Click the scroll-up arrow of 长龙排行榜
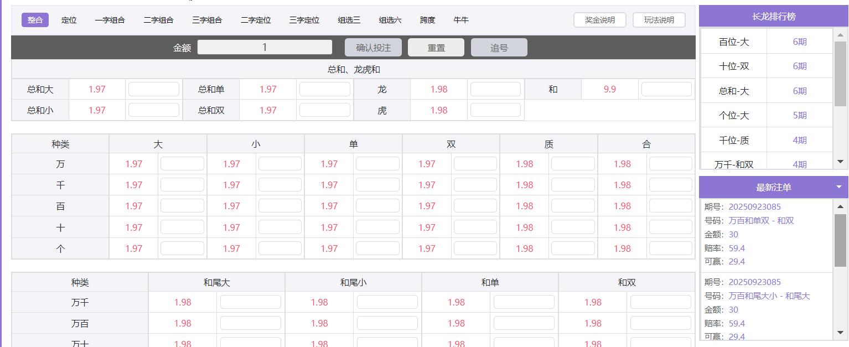849x347 pixels. click(x=840, y=35)
